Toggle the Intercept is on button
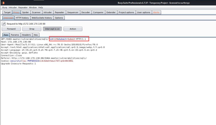 (52, 29)
